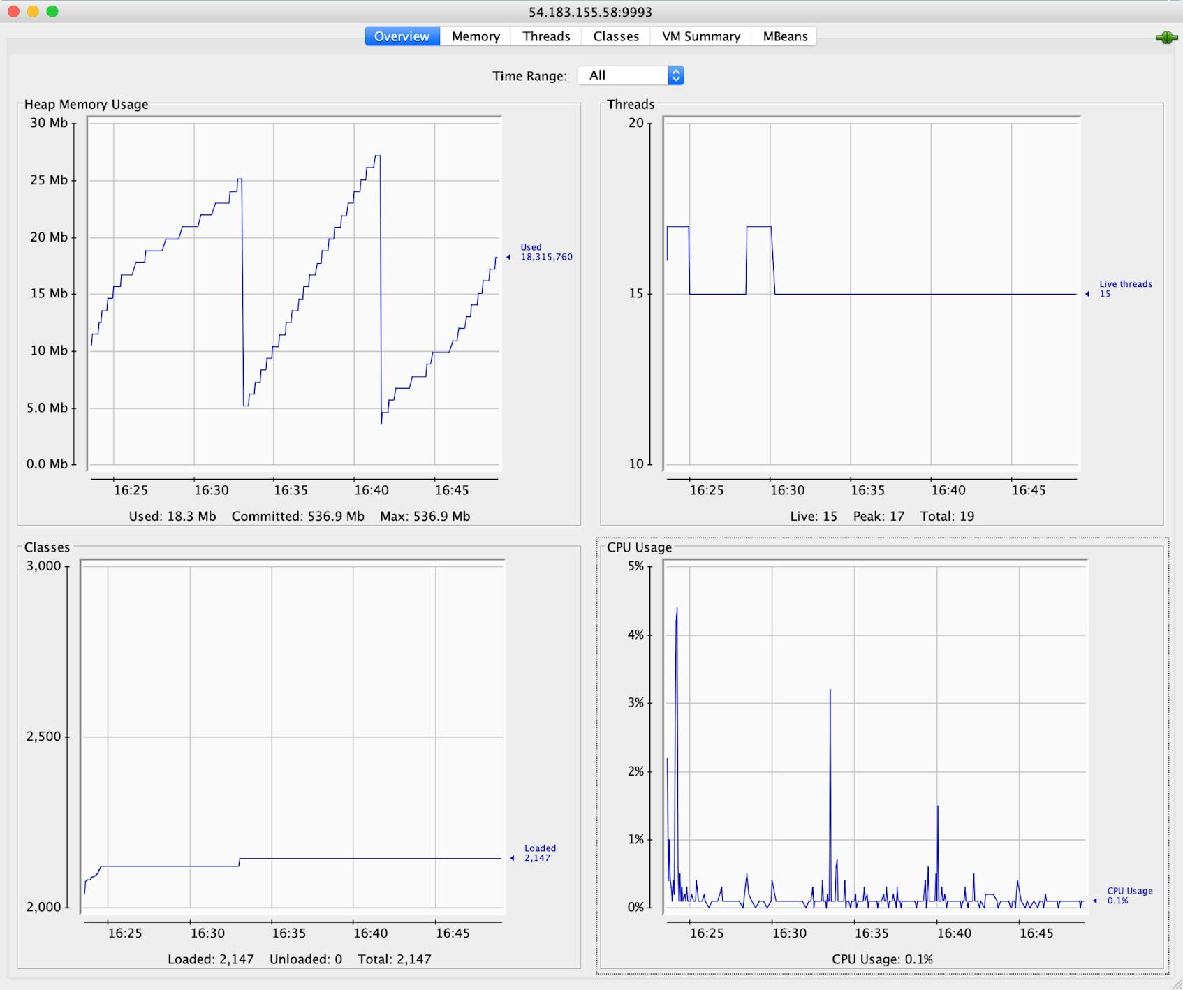Toggle the Overview tab selection
This screenshot has width=1183, height=990.
[x=401, y=36]
